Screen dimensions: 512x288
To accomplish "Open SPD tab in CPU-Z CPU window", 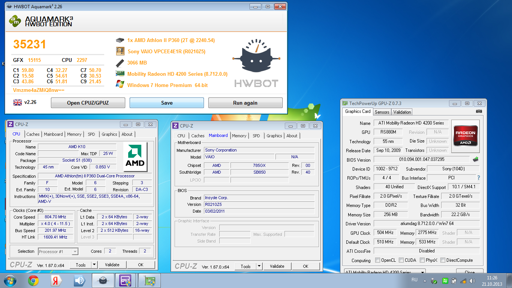I will (x=91, y=134).
